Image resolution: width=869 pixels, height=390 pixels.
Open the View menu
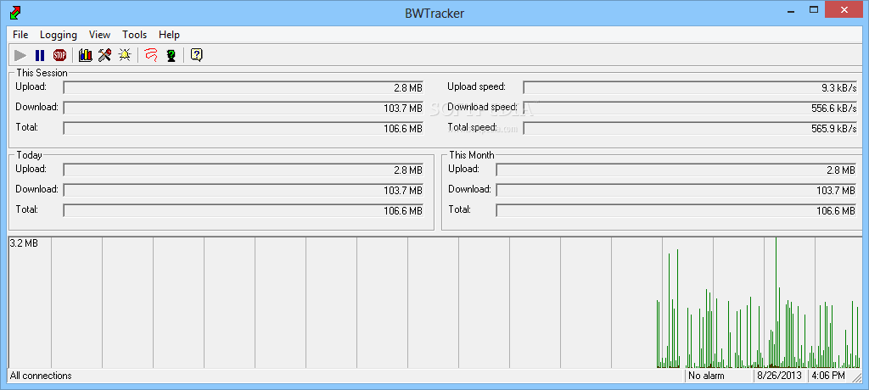coord(100,35)
